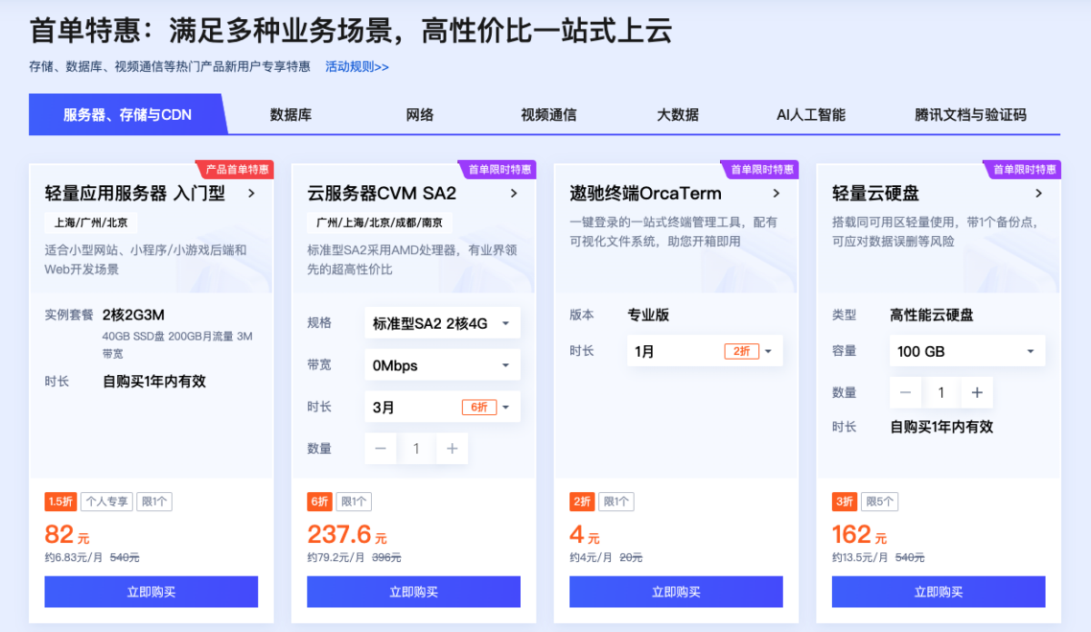Increase quantity on the 云服务器CVM SA2 card
The height and width of the screenshot is (632, 1091).
click(452, 449)
